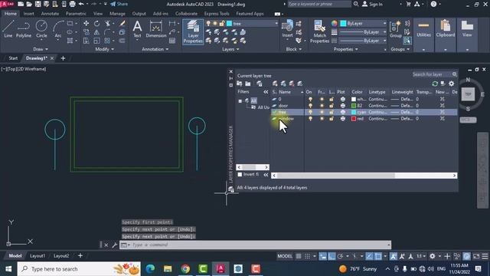The height and width of the screenshot is (276, 490).
Task: Toggle plot icon for window layer
Action: click(343, 119)
